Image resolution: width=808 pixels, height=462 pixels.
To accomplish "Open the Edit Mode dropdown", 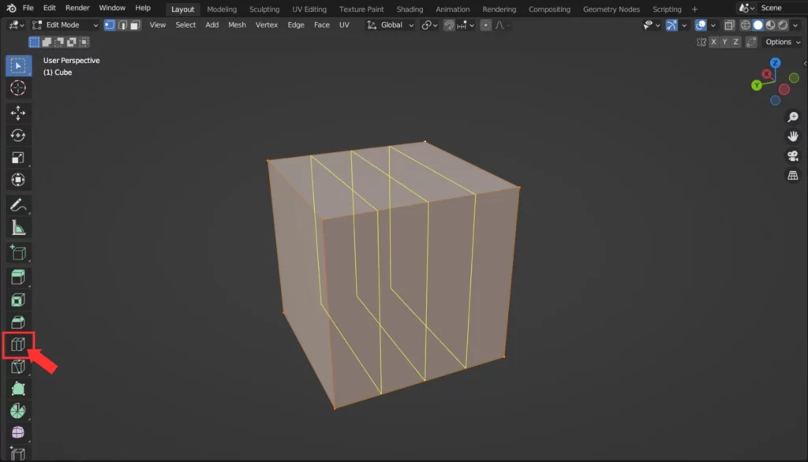I will point(65,25).
